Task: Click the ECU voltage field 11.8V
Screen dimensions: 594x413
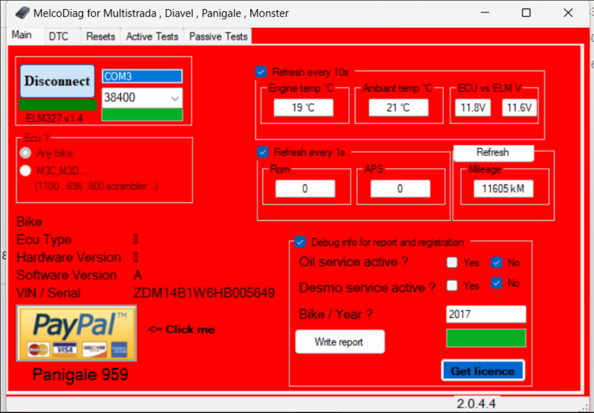Action: click(473, 108)
